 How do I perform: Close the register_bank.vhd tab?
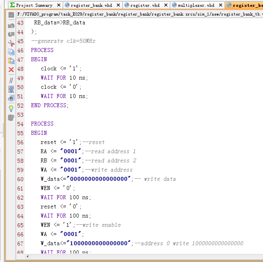[118, 5]
